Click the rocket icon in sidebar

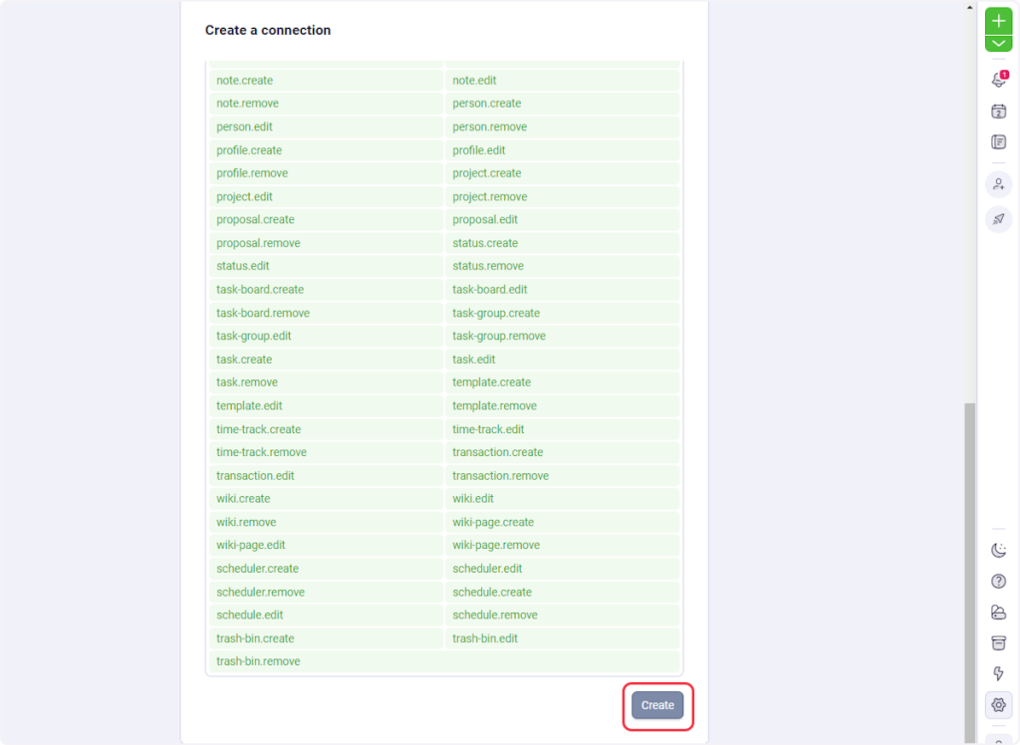tap(998, 219)
